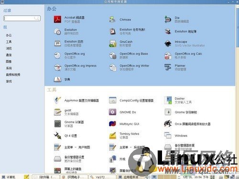Launch OpenOffice.org Impress icon
Viewport: 239px width, 179px height.
click(x=57, y=67)
